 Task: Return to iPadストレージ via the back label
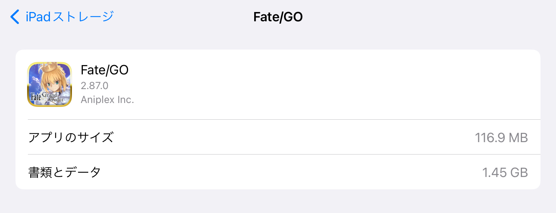70,17
